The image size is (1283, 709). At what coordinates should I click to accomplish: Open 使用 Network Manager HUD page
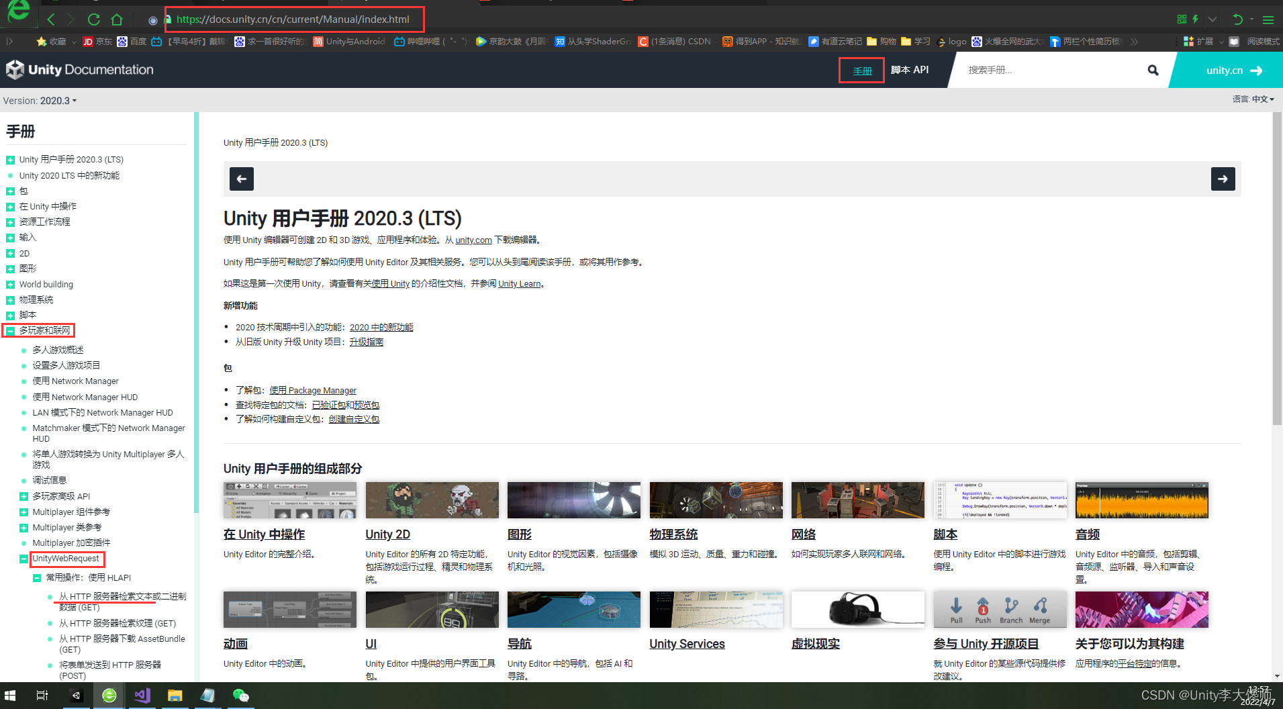coord(85,397)
